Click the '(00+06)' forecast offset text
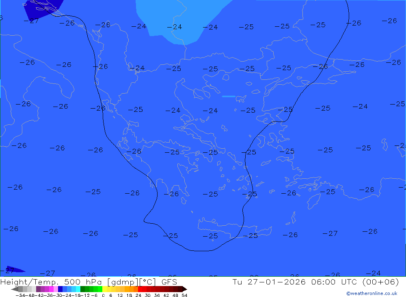This screenshot has width=406, height=297. [x=381, y=282]
